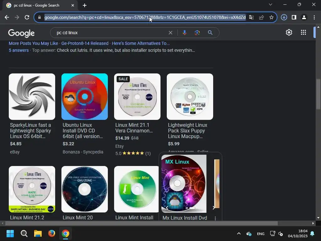This screenshot has width=321, height=241.
Task: Open the Lightweight Linux Pack thumbnail
Action: pos(190,97)
